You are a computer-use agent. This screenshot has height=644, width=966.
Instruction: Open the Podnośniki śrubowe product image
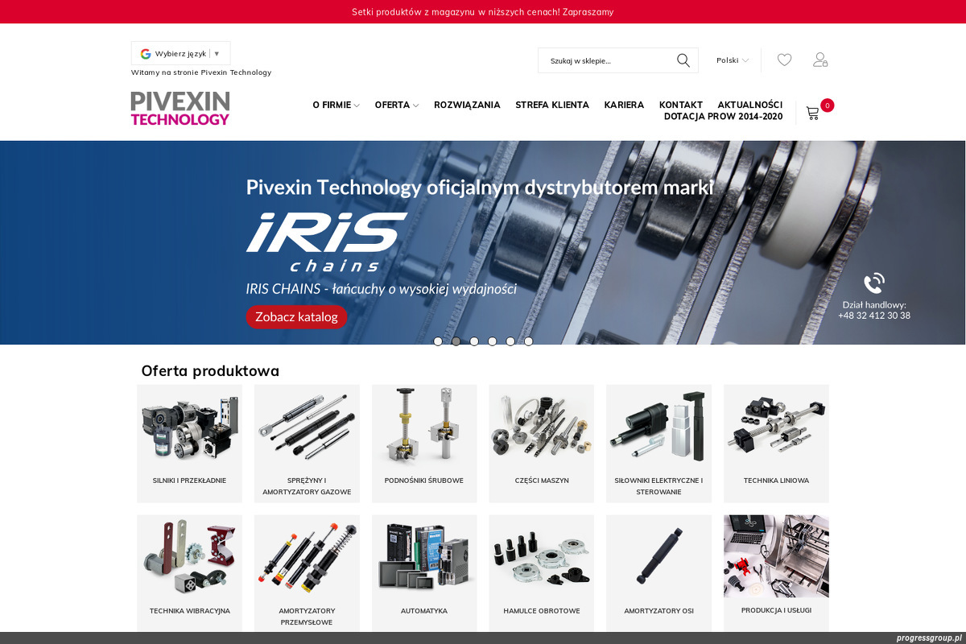coord(424,427)
